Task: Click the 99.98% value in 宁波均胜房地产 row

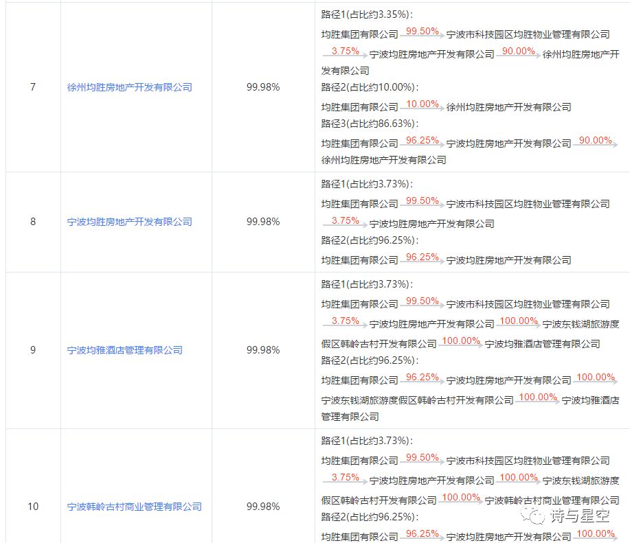Action: [263, 222]
